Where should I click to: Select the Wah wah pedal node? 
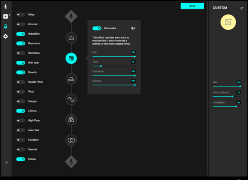tap(71, 79)
